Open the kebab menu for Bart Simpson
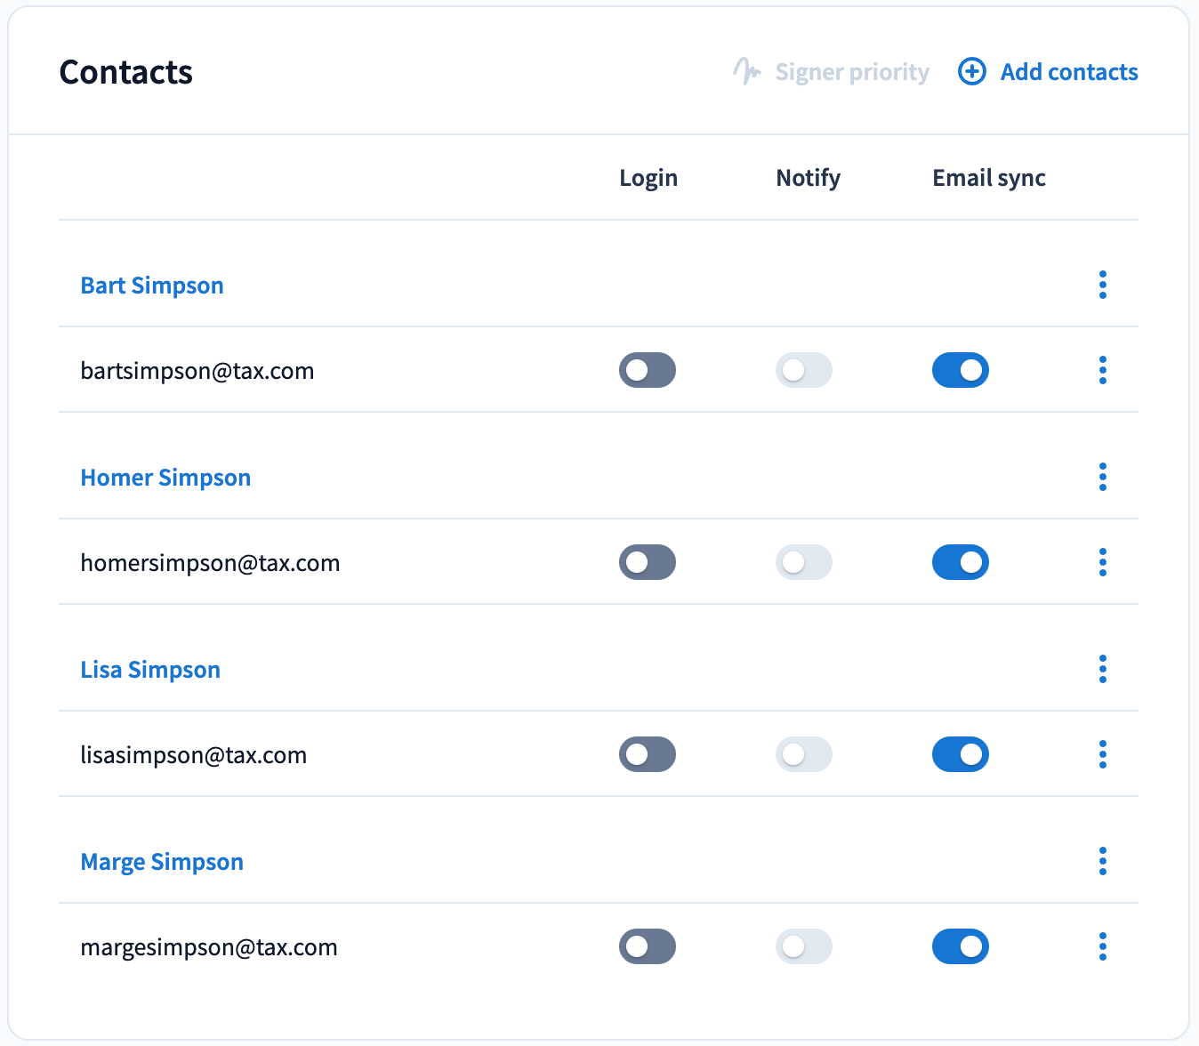Viewport: 1199px width, 1046px height. [1103, 285]
